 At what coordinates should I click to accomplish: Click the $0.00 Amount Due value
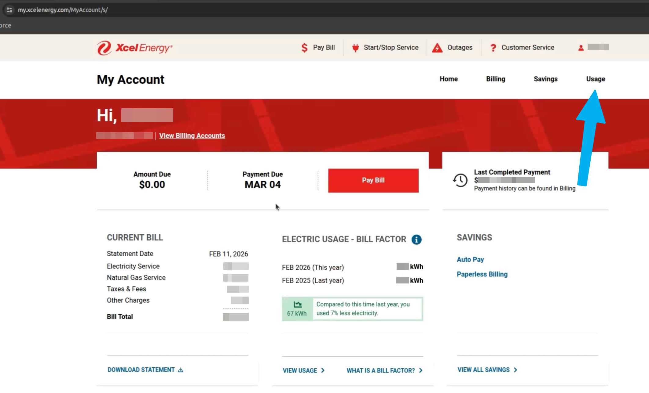coord(152,185)
